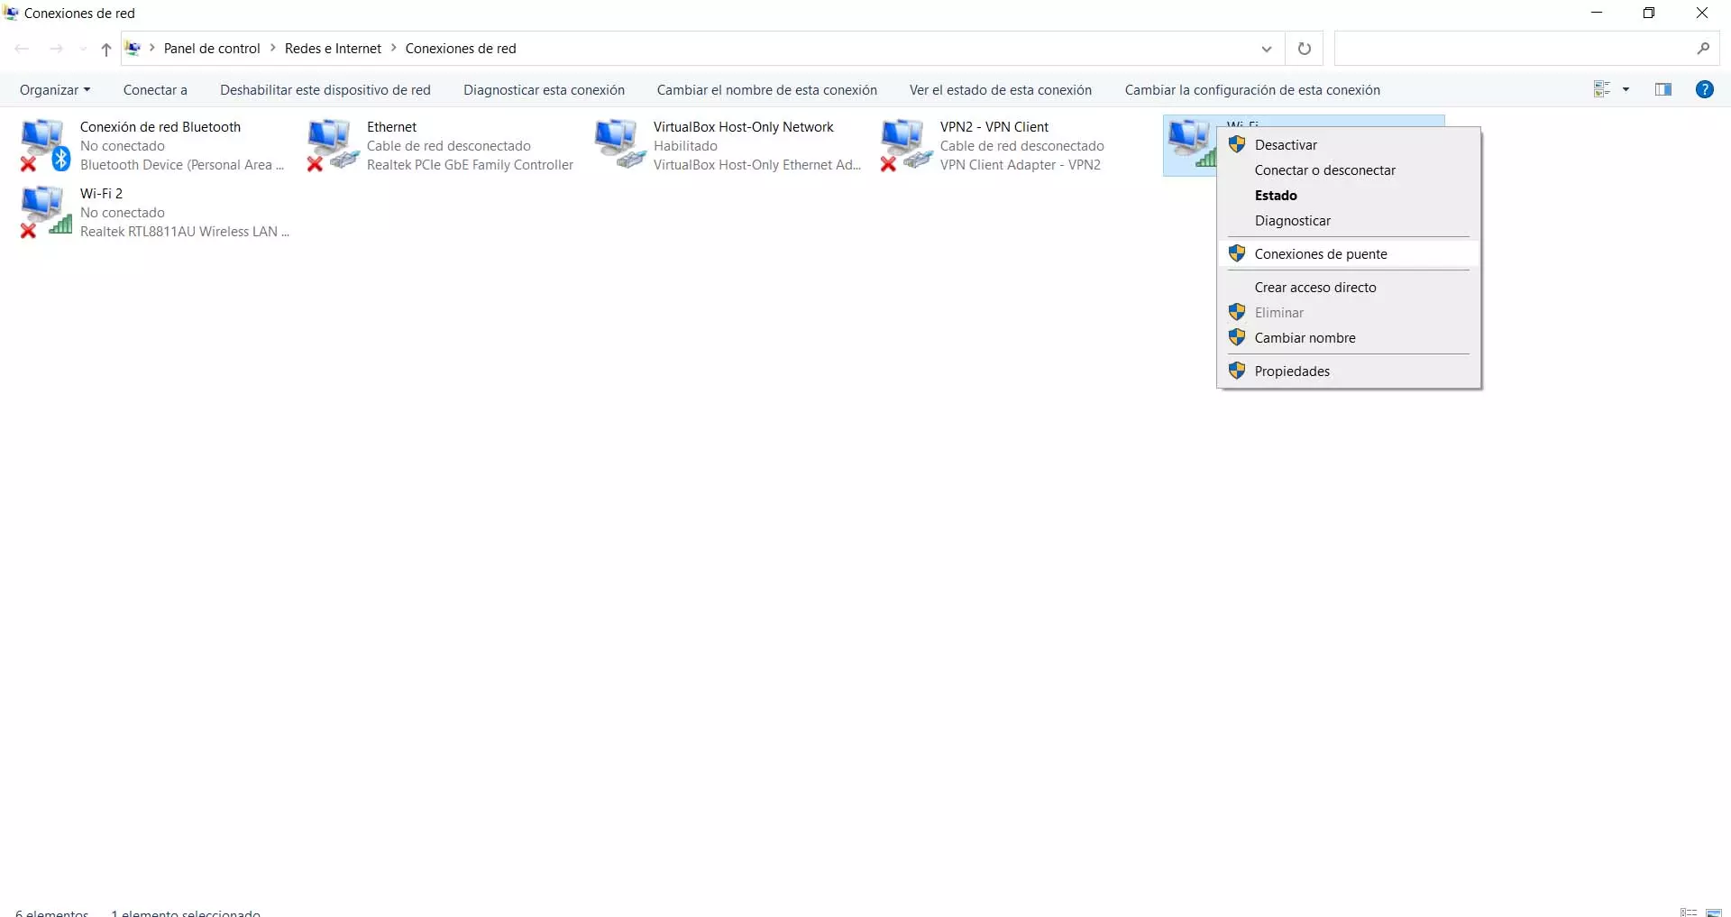1731x917 pixels.
Task: Choose Conectar o desconectar in context menu
Action: point(1349,170)
